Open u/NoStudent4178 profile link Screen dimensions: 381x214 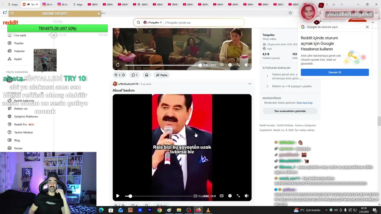click(128, 84)
